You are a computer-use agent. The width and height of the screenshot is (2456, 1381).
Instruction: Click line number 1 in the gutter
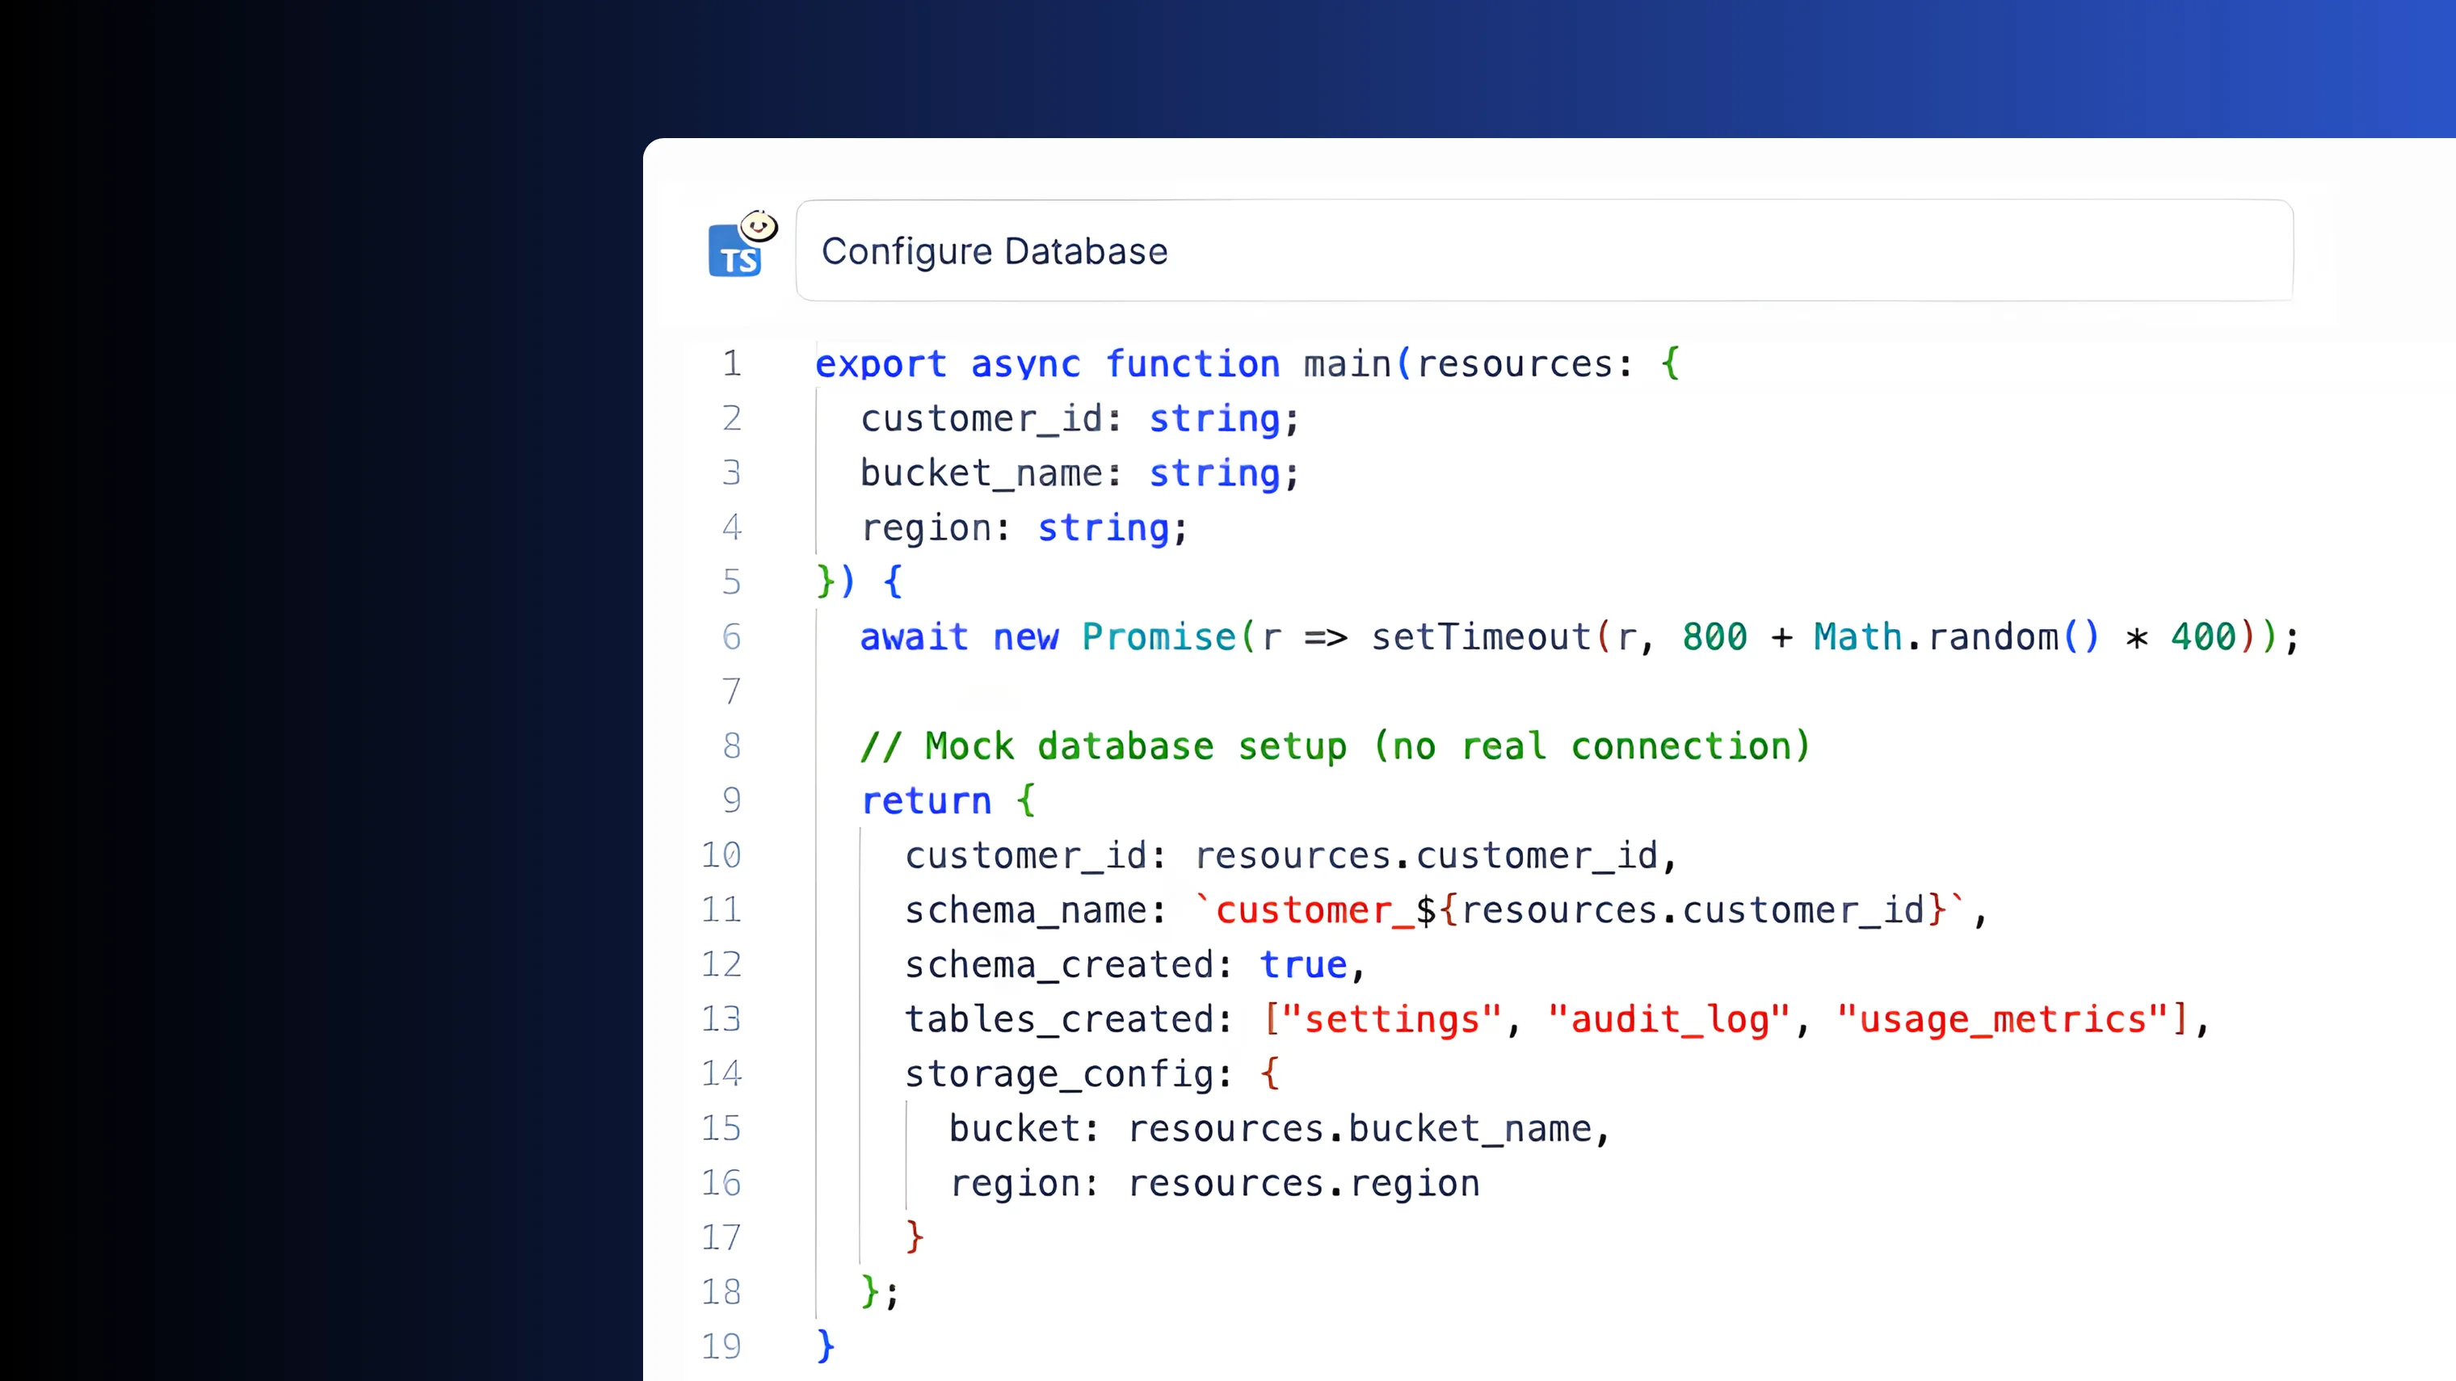click(731, 363)
